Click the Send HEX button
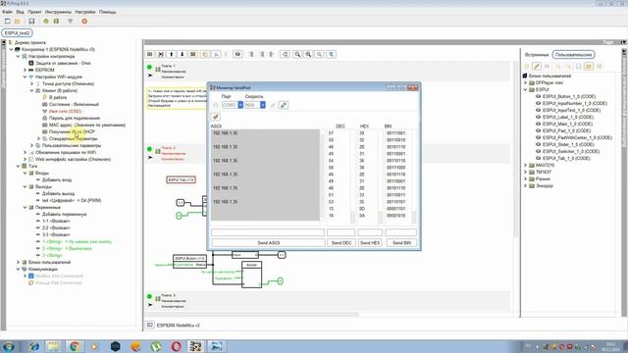The width and height of the screenshot is (628, 353). [370, 243]
